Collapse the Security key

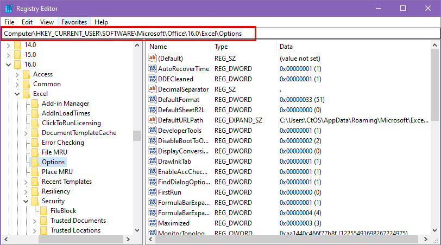pos(26,202)
